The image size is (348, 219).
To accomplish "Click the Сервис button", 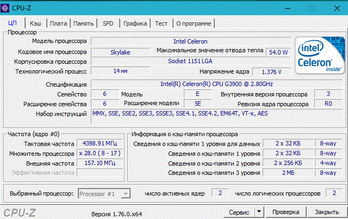I will coord(239,212).
